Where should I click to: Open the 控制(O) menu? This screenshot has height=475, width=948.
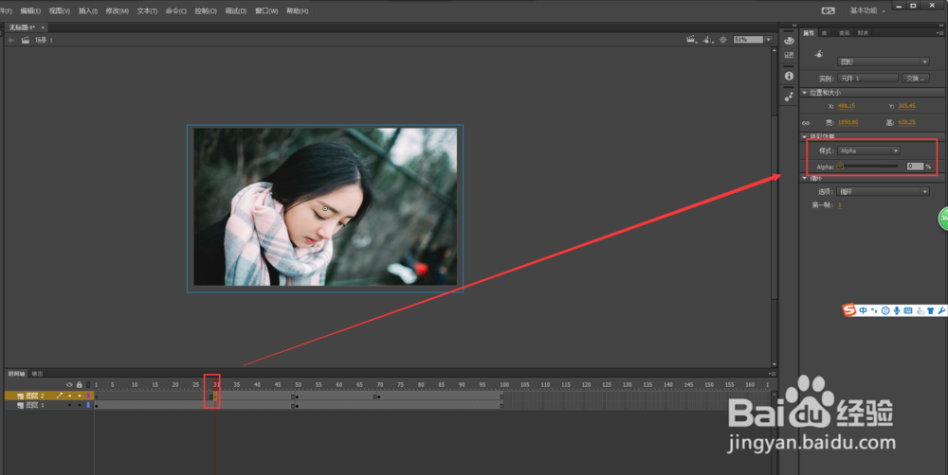(206, 10)
